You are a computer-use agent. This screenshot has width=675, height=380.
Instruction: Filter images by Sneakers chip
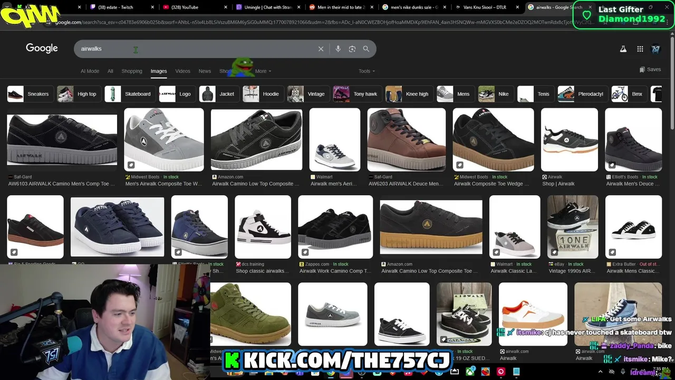point(30,94)
